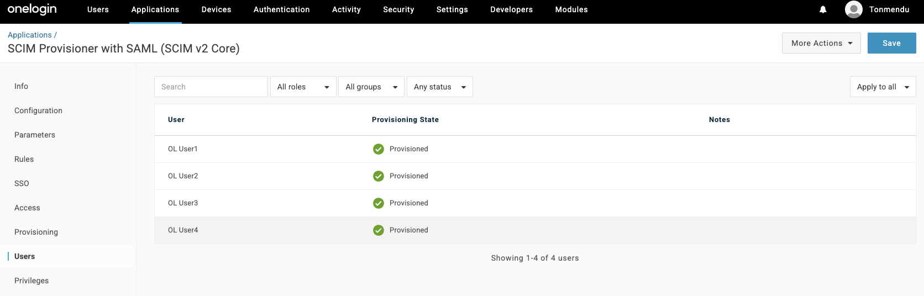Click OL User3's provisioned checkmark icon

pos(379,203)
